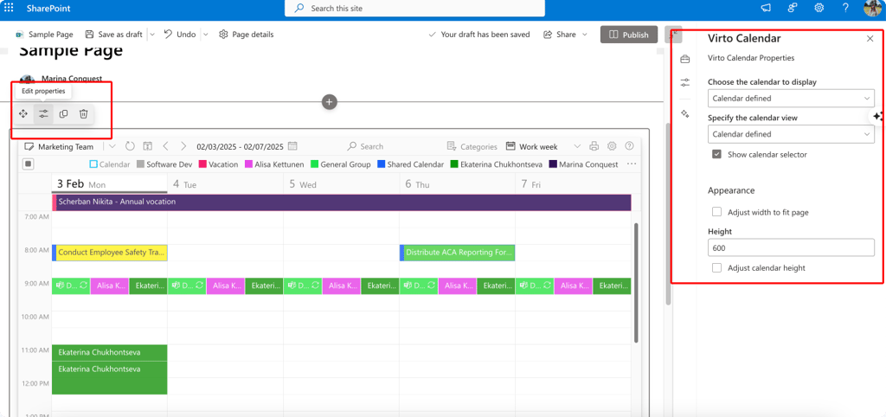Click the calendar Search field

point(366,146)
